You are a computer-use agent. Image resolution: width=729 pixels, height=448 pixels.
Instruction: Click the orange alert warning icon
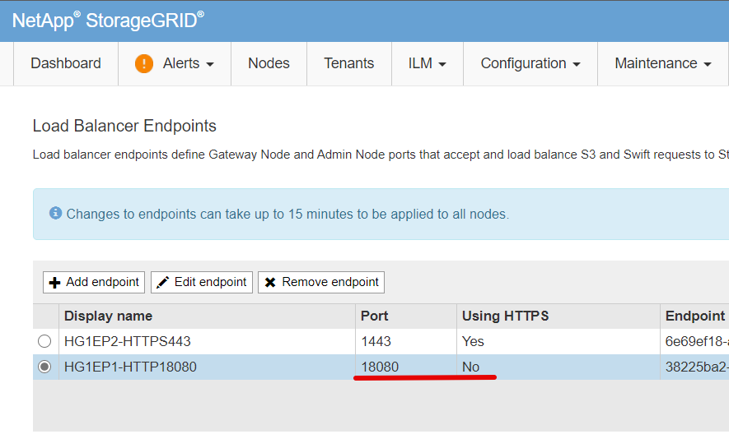click(x=144, y=63)
